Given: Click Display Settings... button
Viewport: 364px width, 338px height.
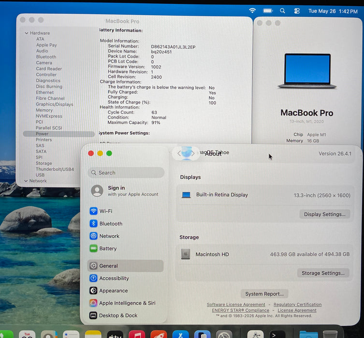Looking at the screenshot, I should pyautogui.click(x=325, y=214).
